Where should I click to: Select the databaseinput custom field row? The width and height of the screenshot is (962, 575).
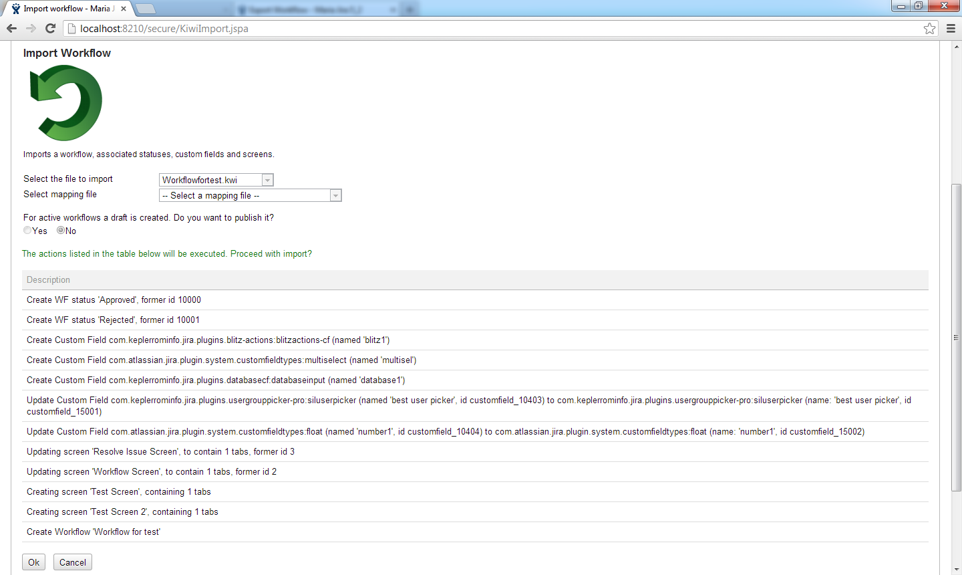pos(475,380)
